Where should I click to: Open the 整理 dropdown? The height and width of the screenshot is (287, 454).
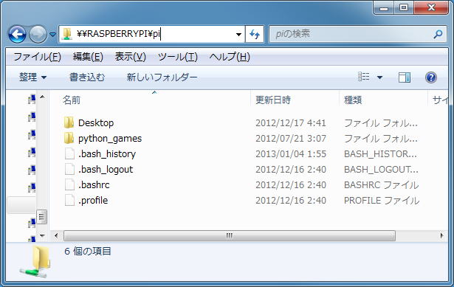tap(32, 77)
